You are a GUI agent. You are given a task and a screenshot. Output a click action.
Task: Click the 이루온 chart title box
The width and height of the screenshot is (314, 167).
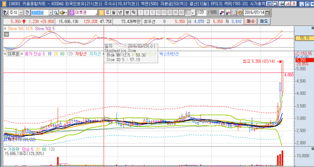click(x=13, y=54)
